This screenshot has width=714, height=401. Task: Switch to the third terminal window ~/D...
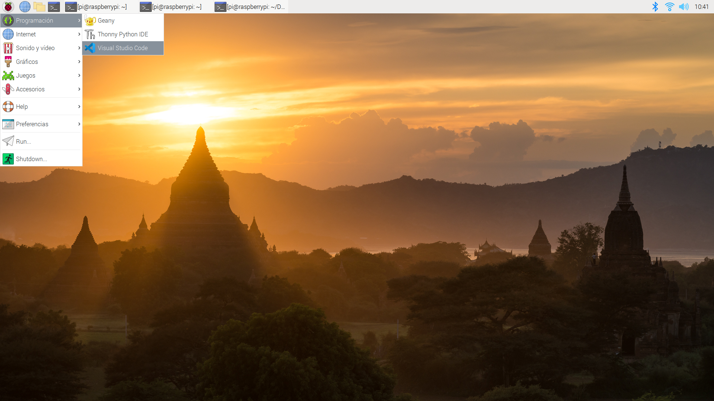250,7
